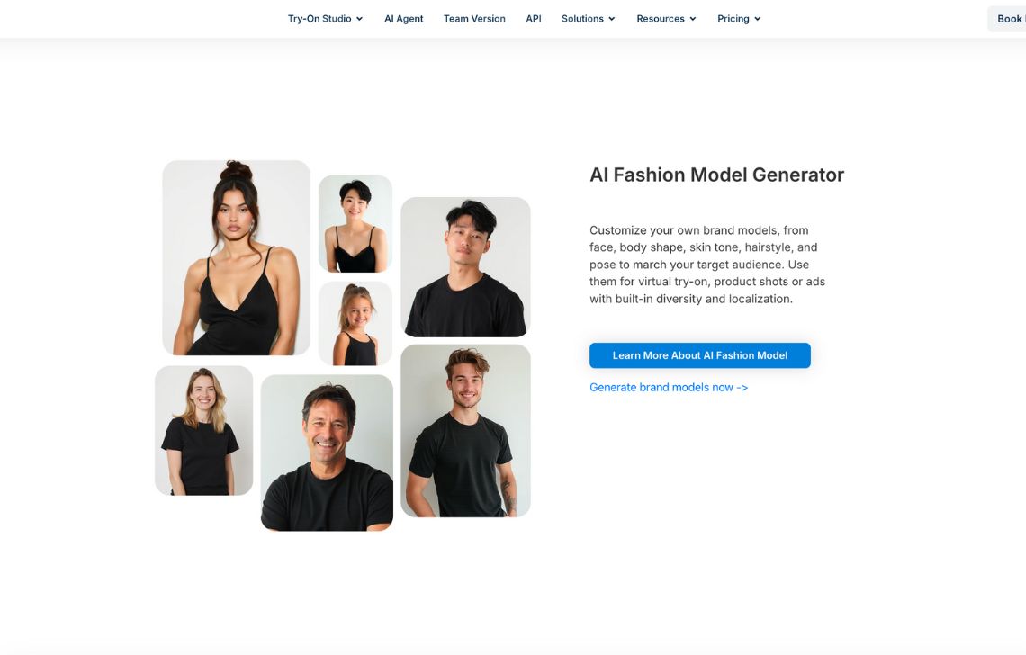Screen dimensions: 1026x655
Task: Select the older smiling man photo
Action: pos(327,453)
